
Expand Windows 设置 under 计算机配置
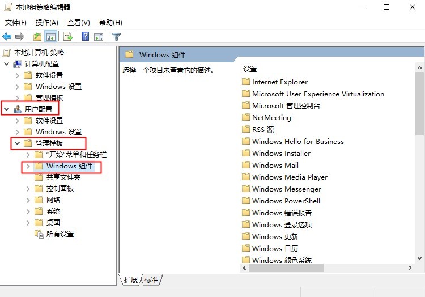18,87
